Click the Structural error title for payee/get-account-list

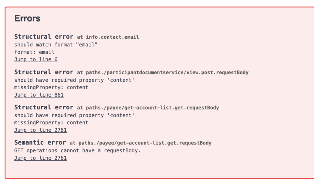44,107
